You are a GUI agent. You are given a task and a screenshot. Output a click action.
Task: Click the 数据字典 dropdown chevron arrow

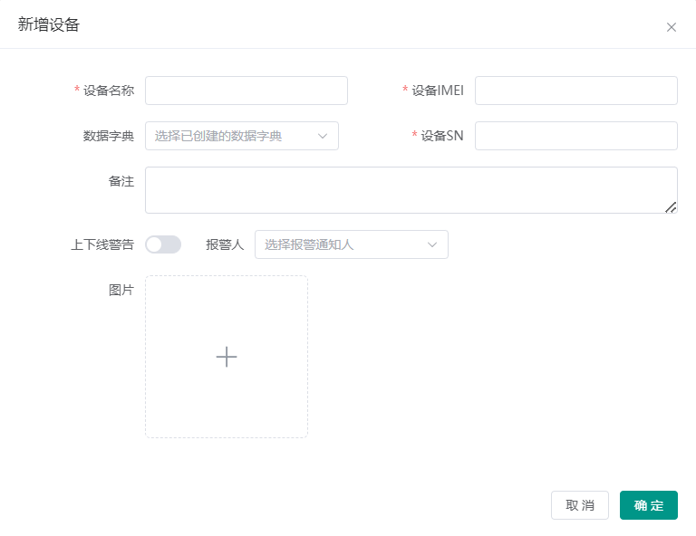coord(323,136)
